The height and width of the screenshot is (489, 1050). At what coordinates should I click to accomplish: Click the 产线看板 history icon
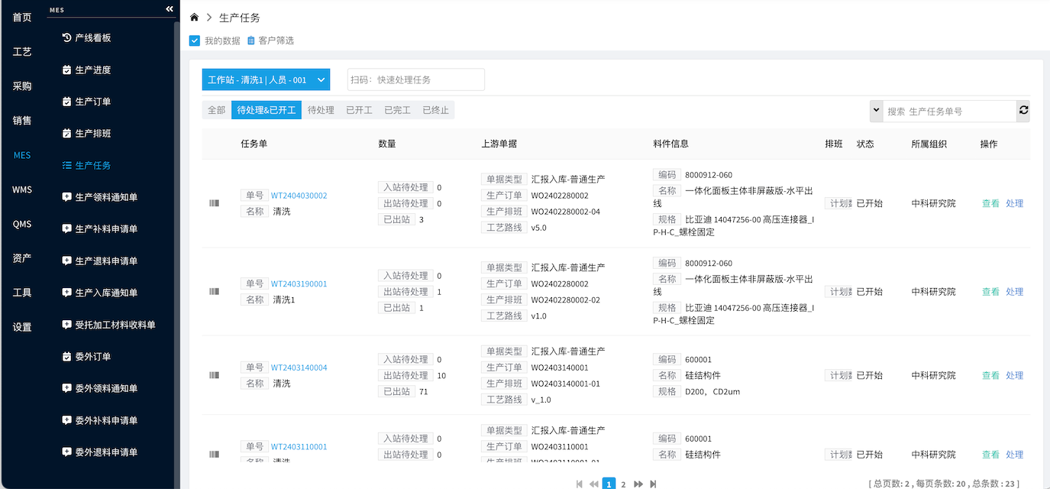click(66, 37)
